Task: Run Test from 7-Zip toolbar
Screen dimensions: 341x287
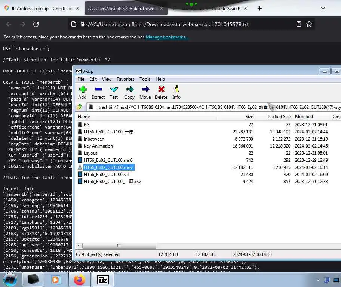Action: (x=114, y=92)
